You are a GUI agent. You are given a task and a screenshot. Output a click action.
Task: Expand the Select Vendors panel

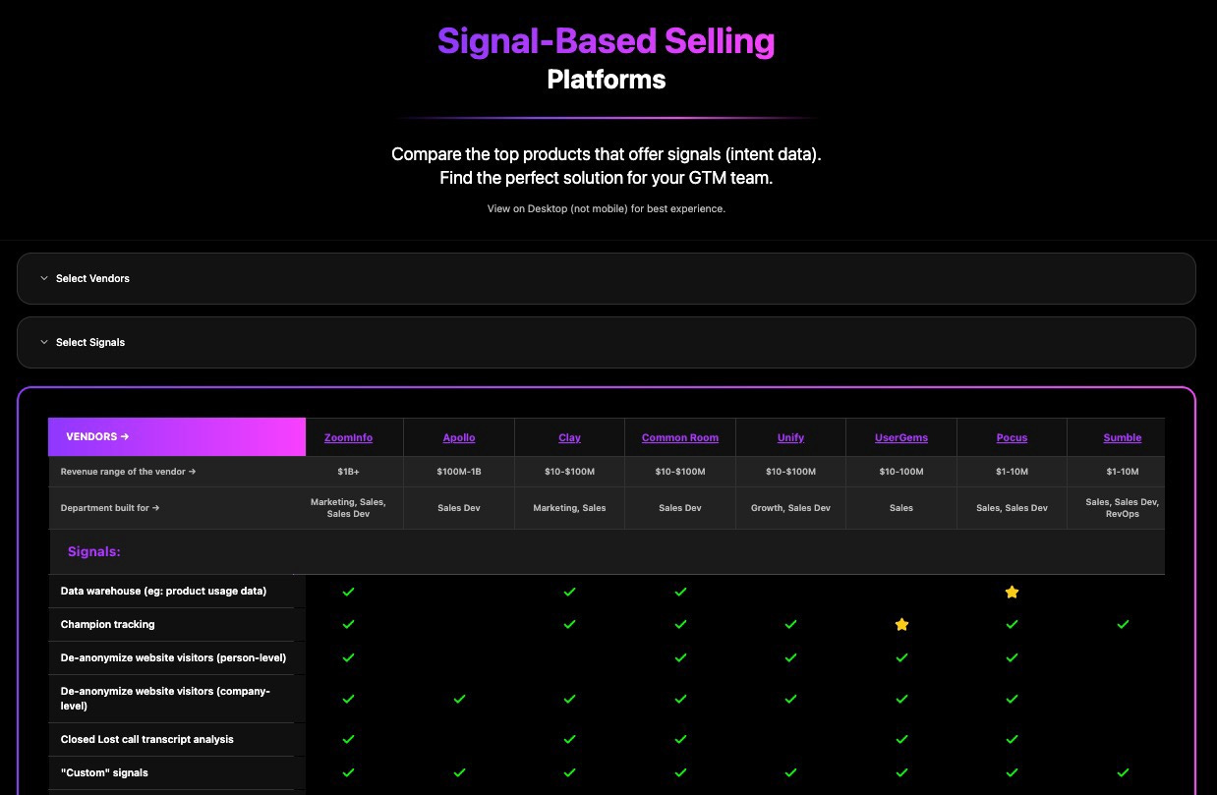click(x=606, y=278)
